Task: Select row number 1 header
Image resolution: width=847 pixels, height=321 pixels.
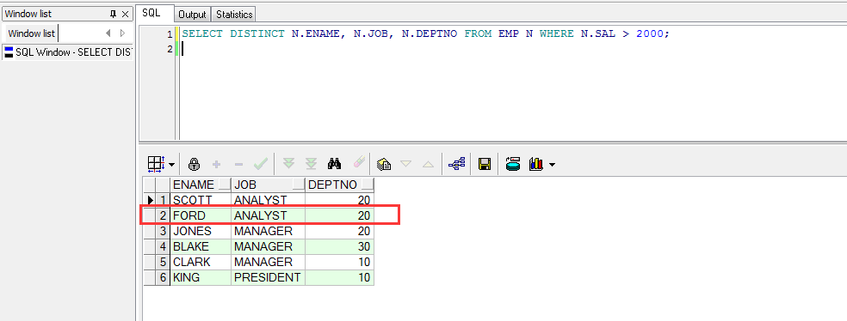Action: point(164,200)
